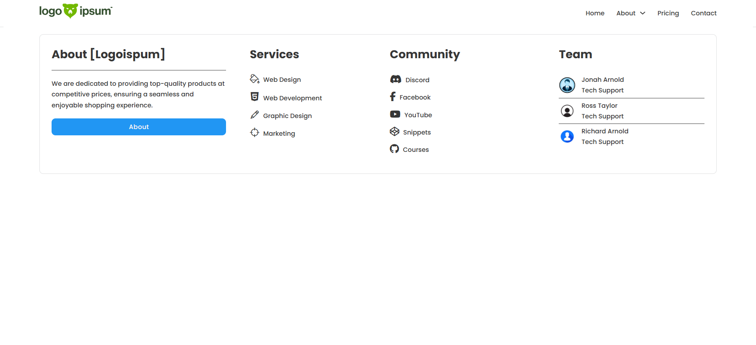Click the Facebook f icon
The height and width of the screenshot is (345, 756).
393,96
